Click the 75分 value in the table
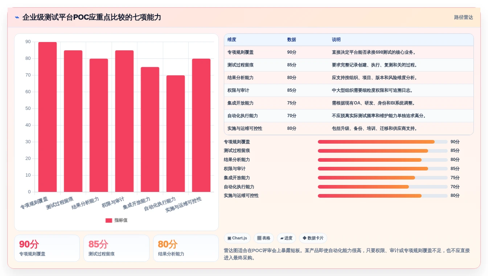This screenshot has width=488, height=276. [x=292, y=103]
